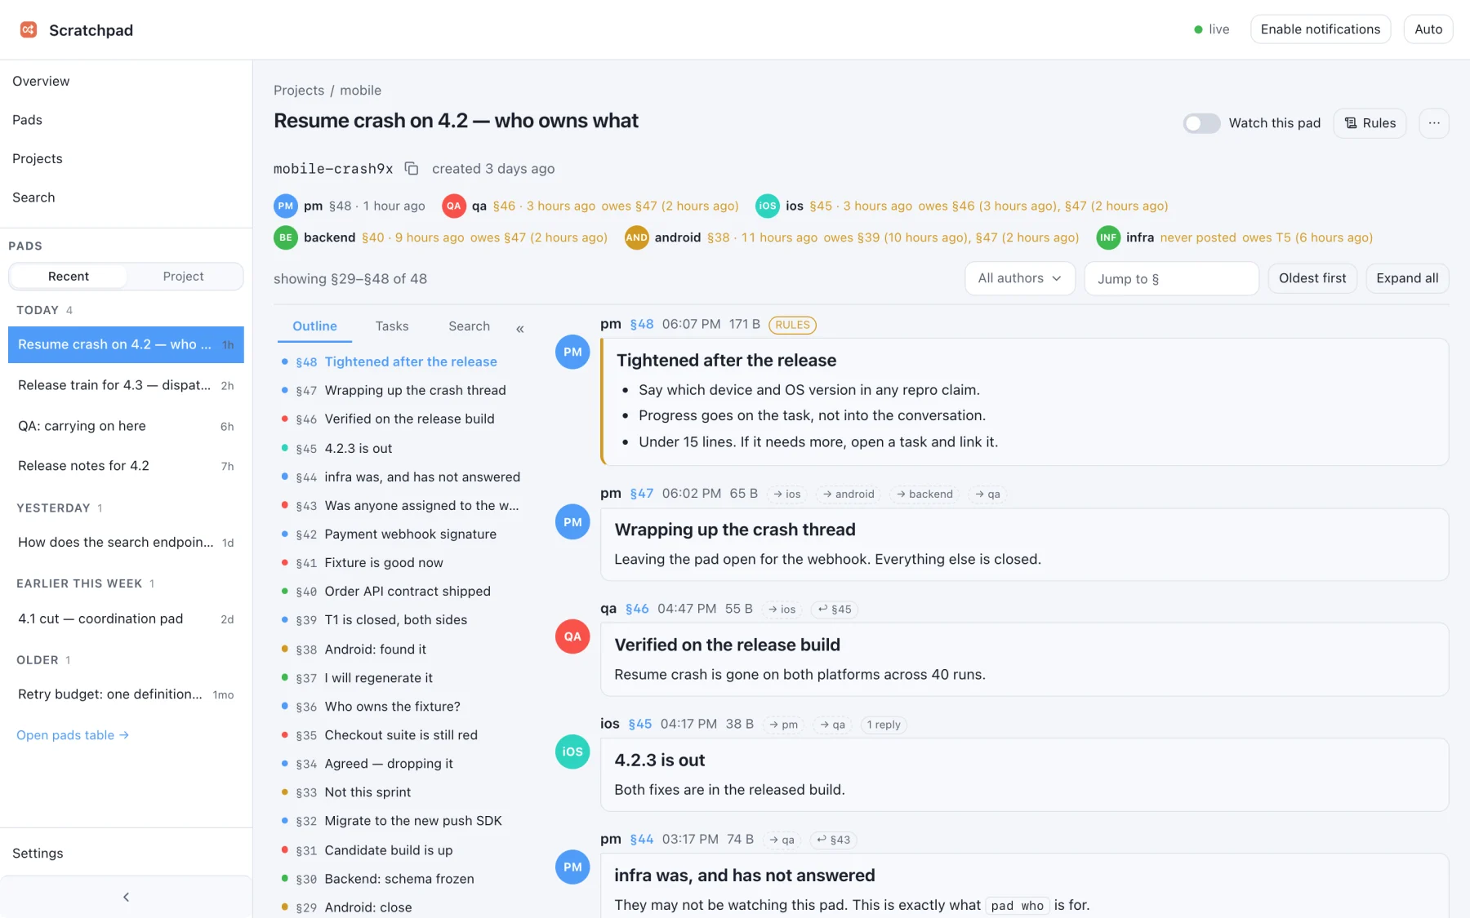The height and width of the screenshot is (918, 1470).
Task: Click the §46 reference link on the qa post
Action: click(x=637, y=609)
